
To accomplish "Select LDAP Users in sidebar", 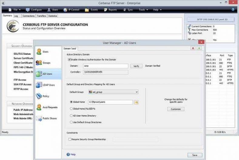I will click(x=48, y=85).
